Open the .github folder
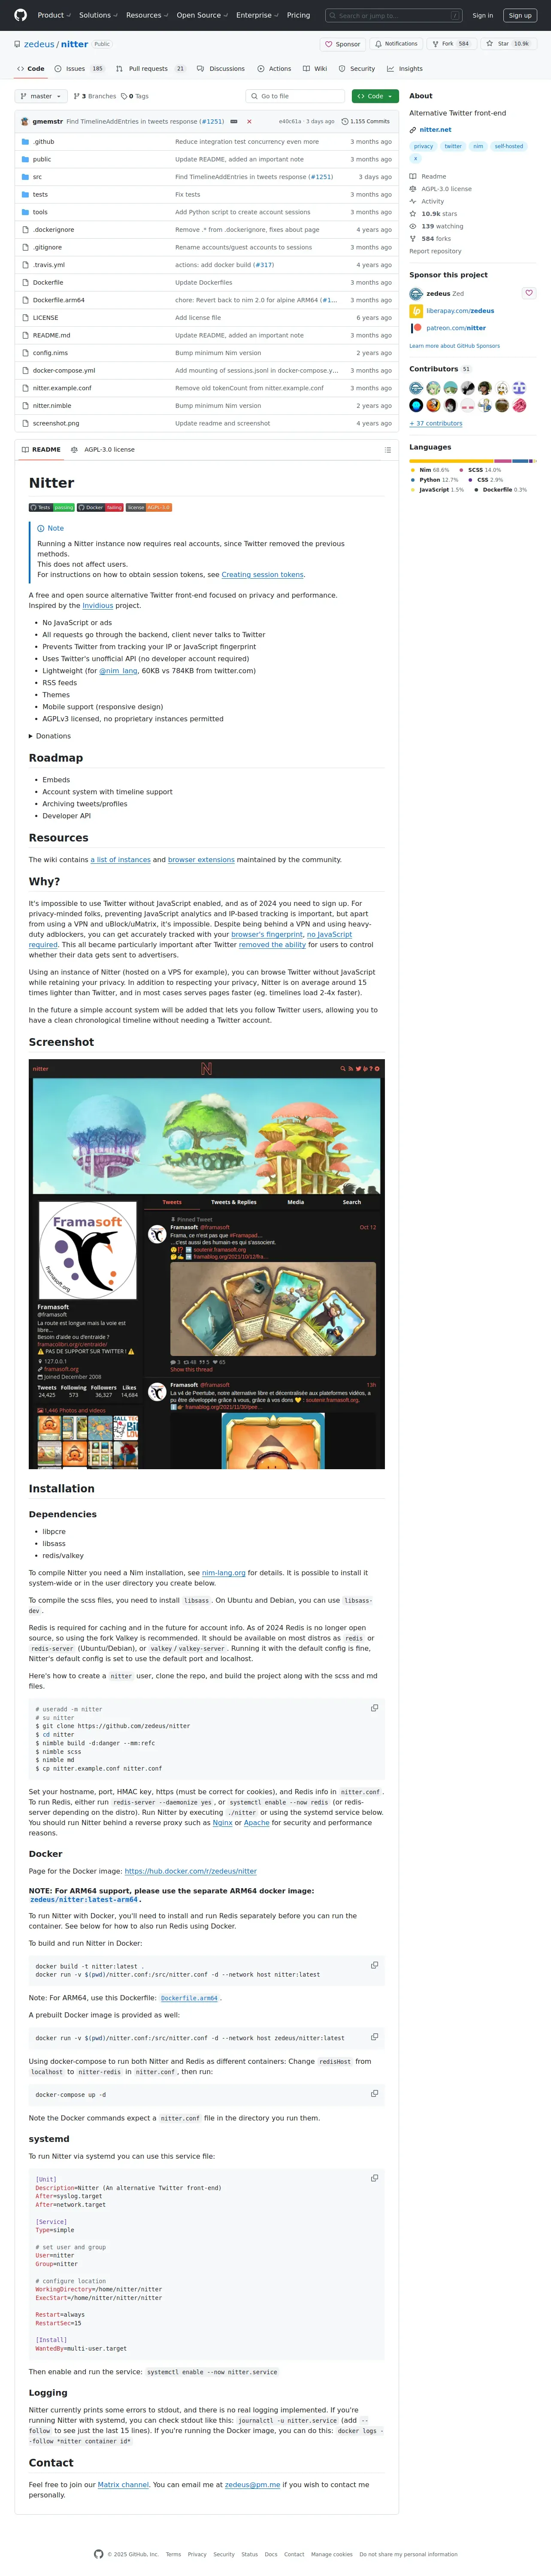Viewport: 551px width, 2576px height. [x=44, y=142]
